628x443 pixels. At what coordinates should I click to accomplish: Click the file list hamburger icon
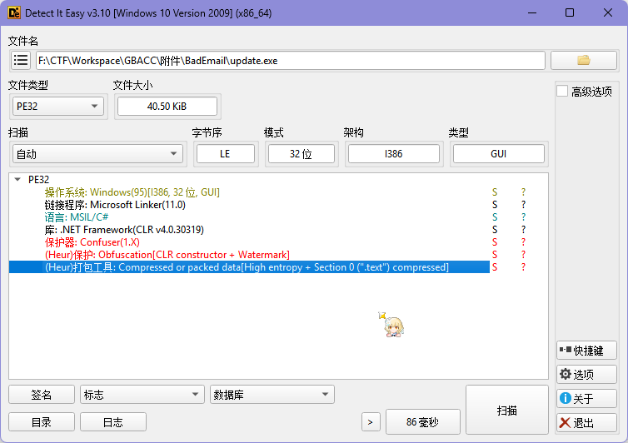click(x=21, y=61)
